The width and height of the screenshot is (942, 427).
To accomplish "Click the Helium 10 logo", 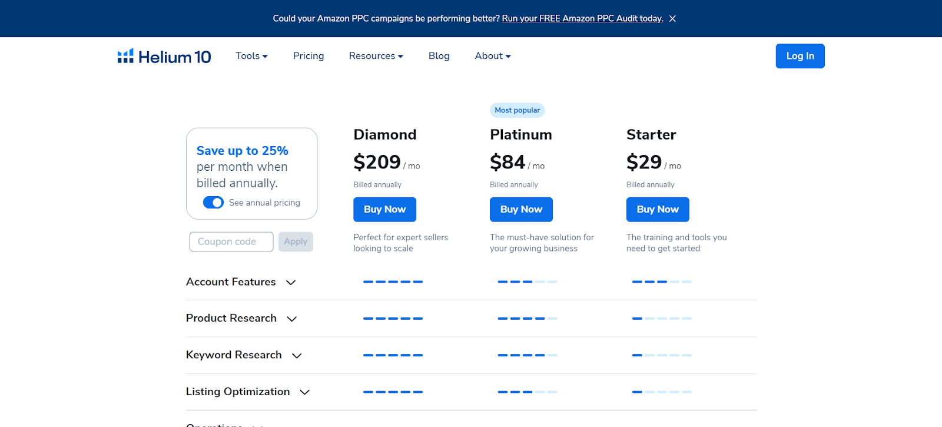I will 164,57.
